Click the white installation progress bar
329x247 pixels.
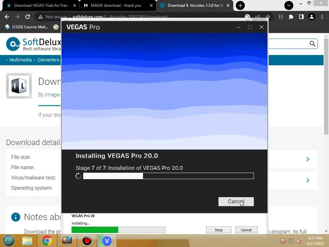click(x=168, y=176)
